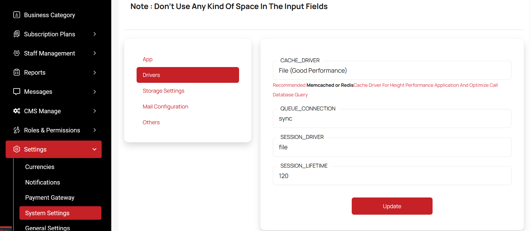
Task: Focus the QUEUE_CONNECTION text field
Action: pyautogui.click(x=392, y=119)
